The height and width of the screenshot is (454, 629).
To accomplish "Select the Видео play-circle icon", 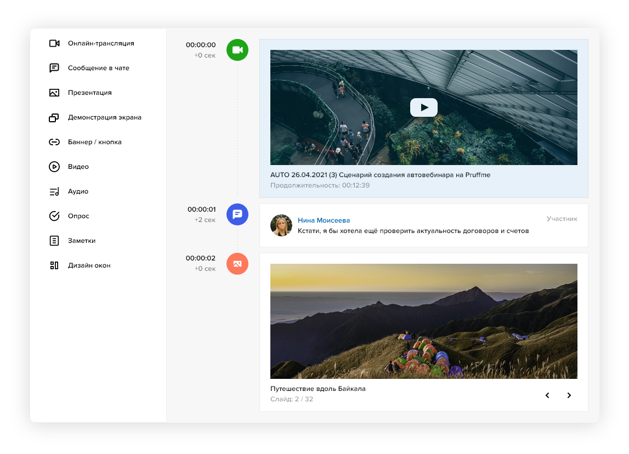I will coord(54,167).
